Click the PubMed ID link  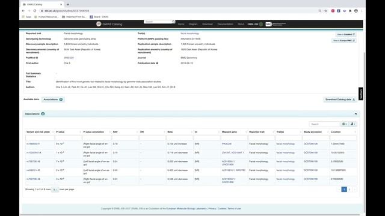[x=69, y=58]
